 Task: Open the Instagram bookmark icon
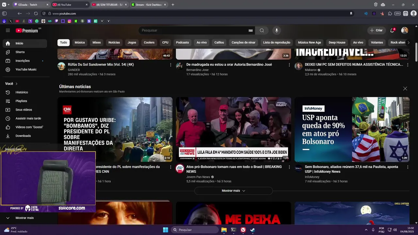coord(69,21)
